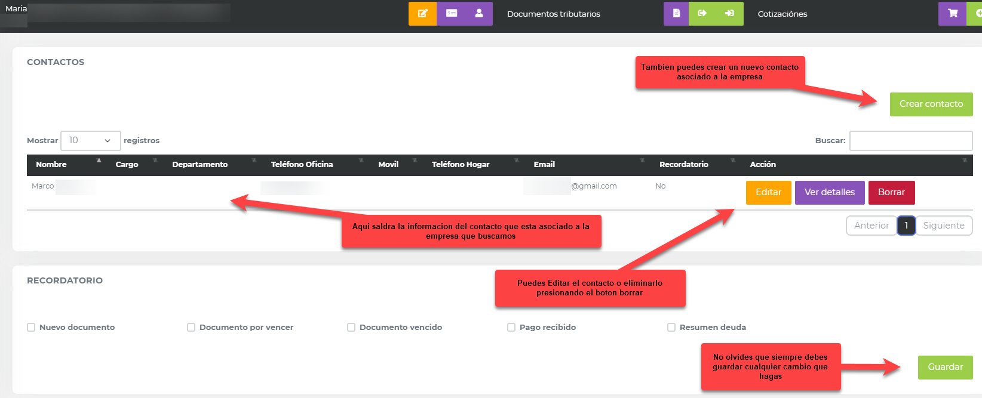Sort the table by Nombre column
The width and height of the screenshot is (982, 398).
[51, 164]
